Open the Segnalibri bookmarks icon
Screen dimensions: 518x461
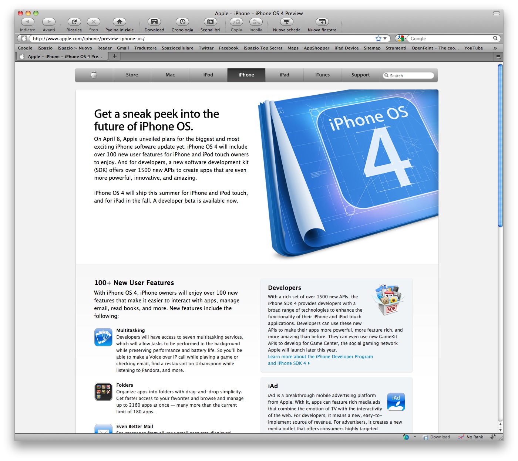tap(210, 22)
